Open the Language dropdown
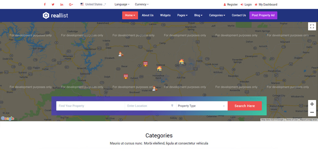Image resolution: width=318 pixels, height=153 pixels. tap(122, 4)
